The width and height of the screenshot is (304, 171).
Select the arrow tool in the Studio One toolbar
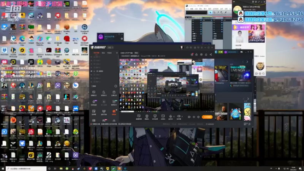click(x=210, y=13)
